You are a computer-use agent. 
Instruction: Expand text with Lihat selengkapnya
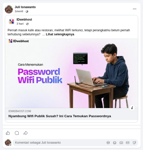click(x=60, y=34)
